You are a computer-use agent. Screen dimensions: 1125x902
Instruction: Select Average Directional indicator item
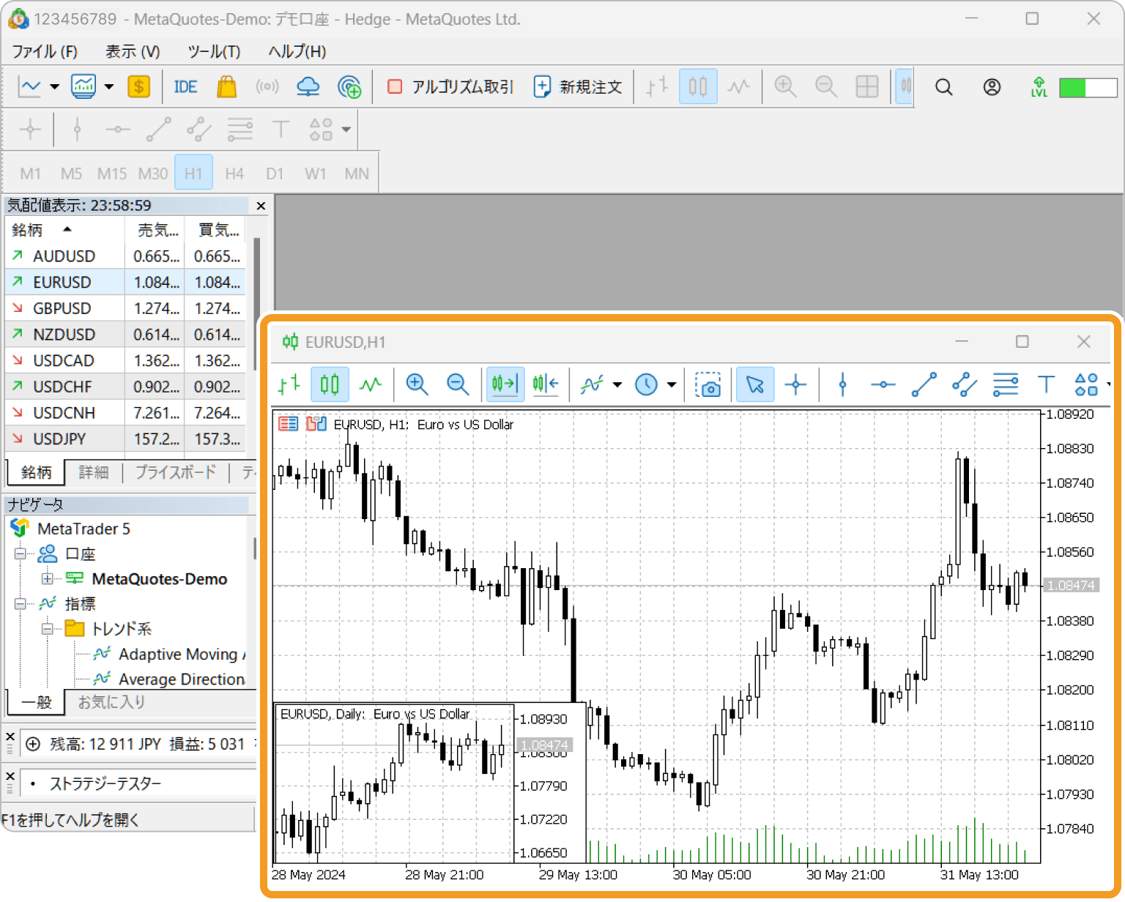(x=169, y=679)
